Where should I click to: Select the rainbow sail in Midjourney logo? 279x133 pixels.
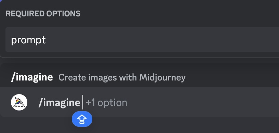pyautogui.click(x=18, y=101)
